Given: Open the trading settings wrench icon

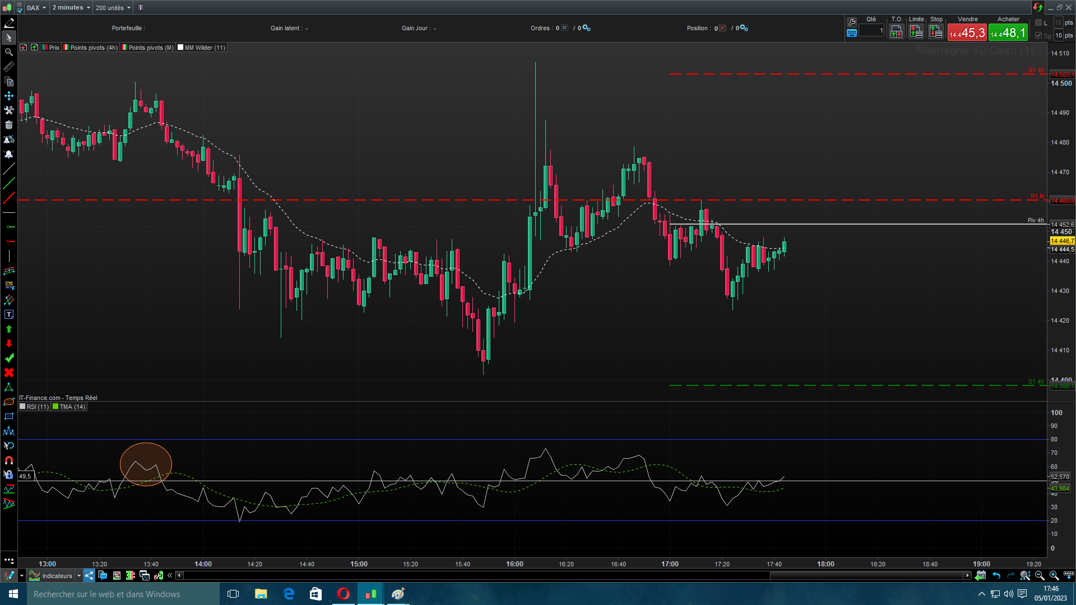Looking at the screenshot, I should pyautogui.click(x=852, y=22).
